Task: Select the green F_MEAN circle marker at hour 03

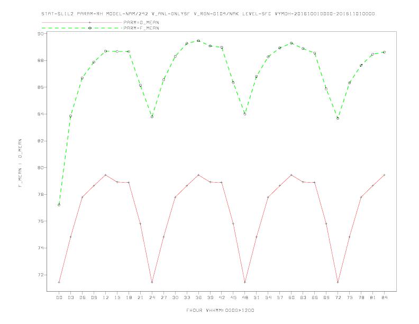Action: tap(70, 116)
